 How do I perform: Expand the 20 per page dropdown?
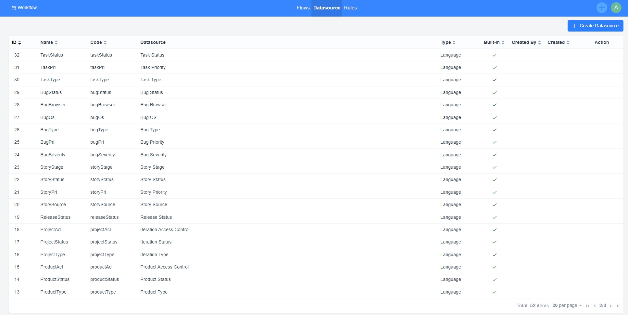pyautogui.click(x=567, y=306)
